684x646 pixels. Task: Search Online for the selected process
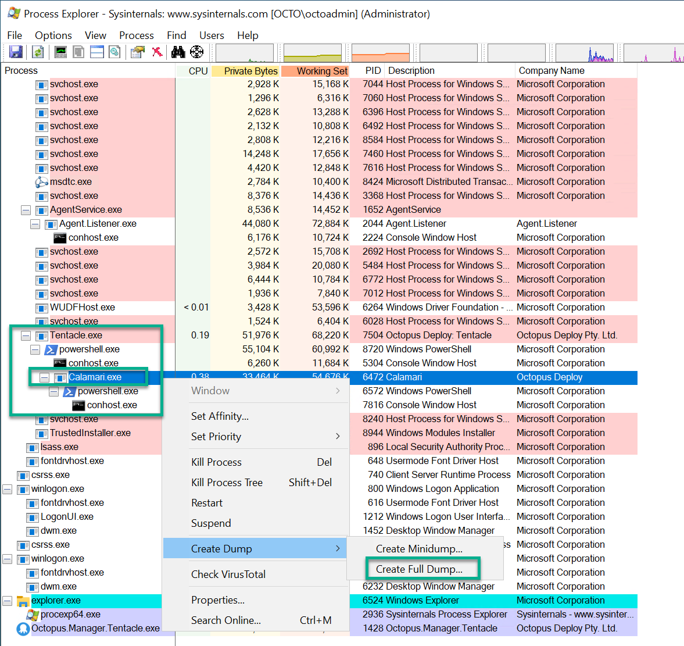[225, 620]
